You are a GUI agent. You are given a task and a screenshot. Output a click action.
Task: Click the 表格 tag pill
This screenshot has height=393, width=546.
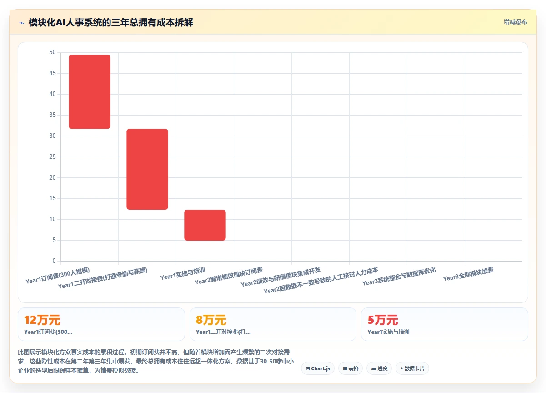click(x=351, y=368)
